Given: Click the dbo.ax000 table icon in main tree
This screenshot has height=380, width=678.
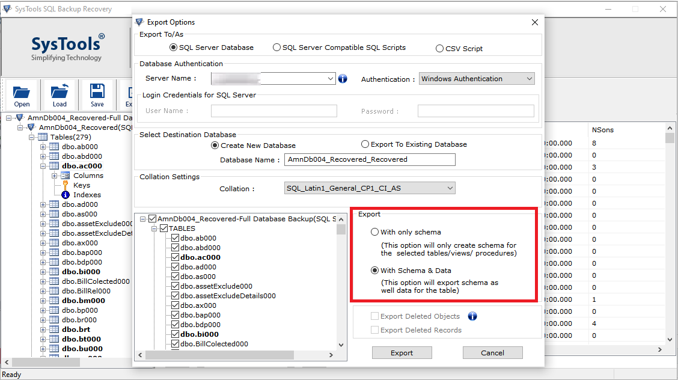Looking at the screenshot, I should point(54,243).
